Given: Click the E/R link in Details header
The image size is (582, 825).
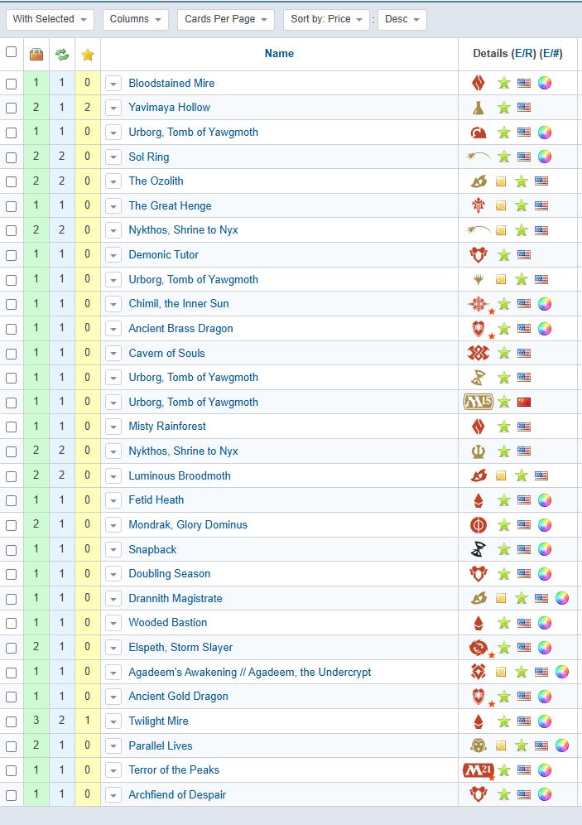Looking at the screenshot, I should (523, 53).
